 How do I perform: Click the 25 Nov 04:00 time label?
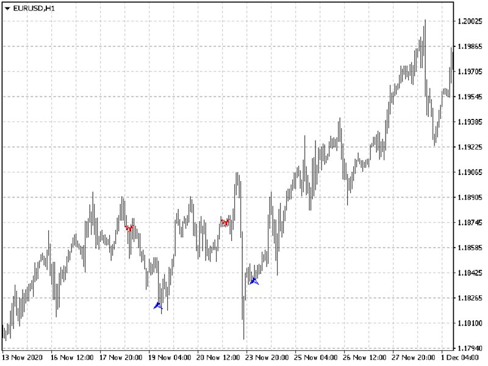(316, 357)
